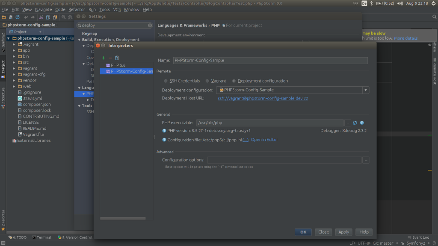Click the Copy toolbar icon
This screenshot has width=438, height=246.
click(48, 17)
